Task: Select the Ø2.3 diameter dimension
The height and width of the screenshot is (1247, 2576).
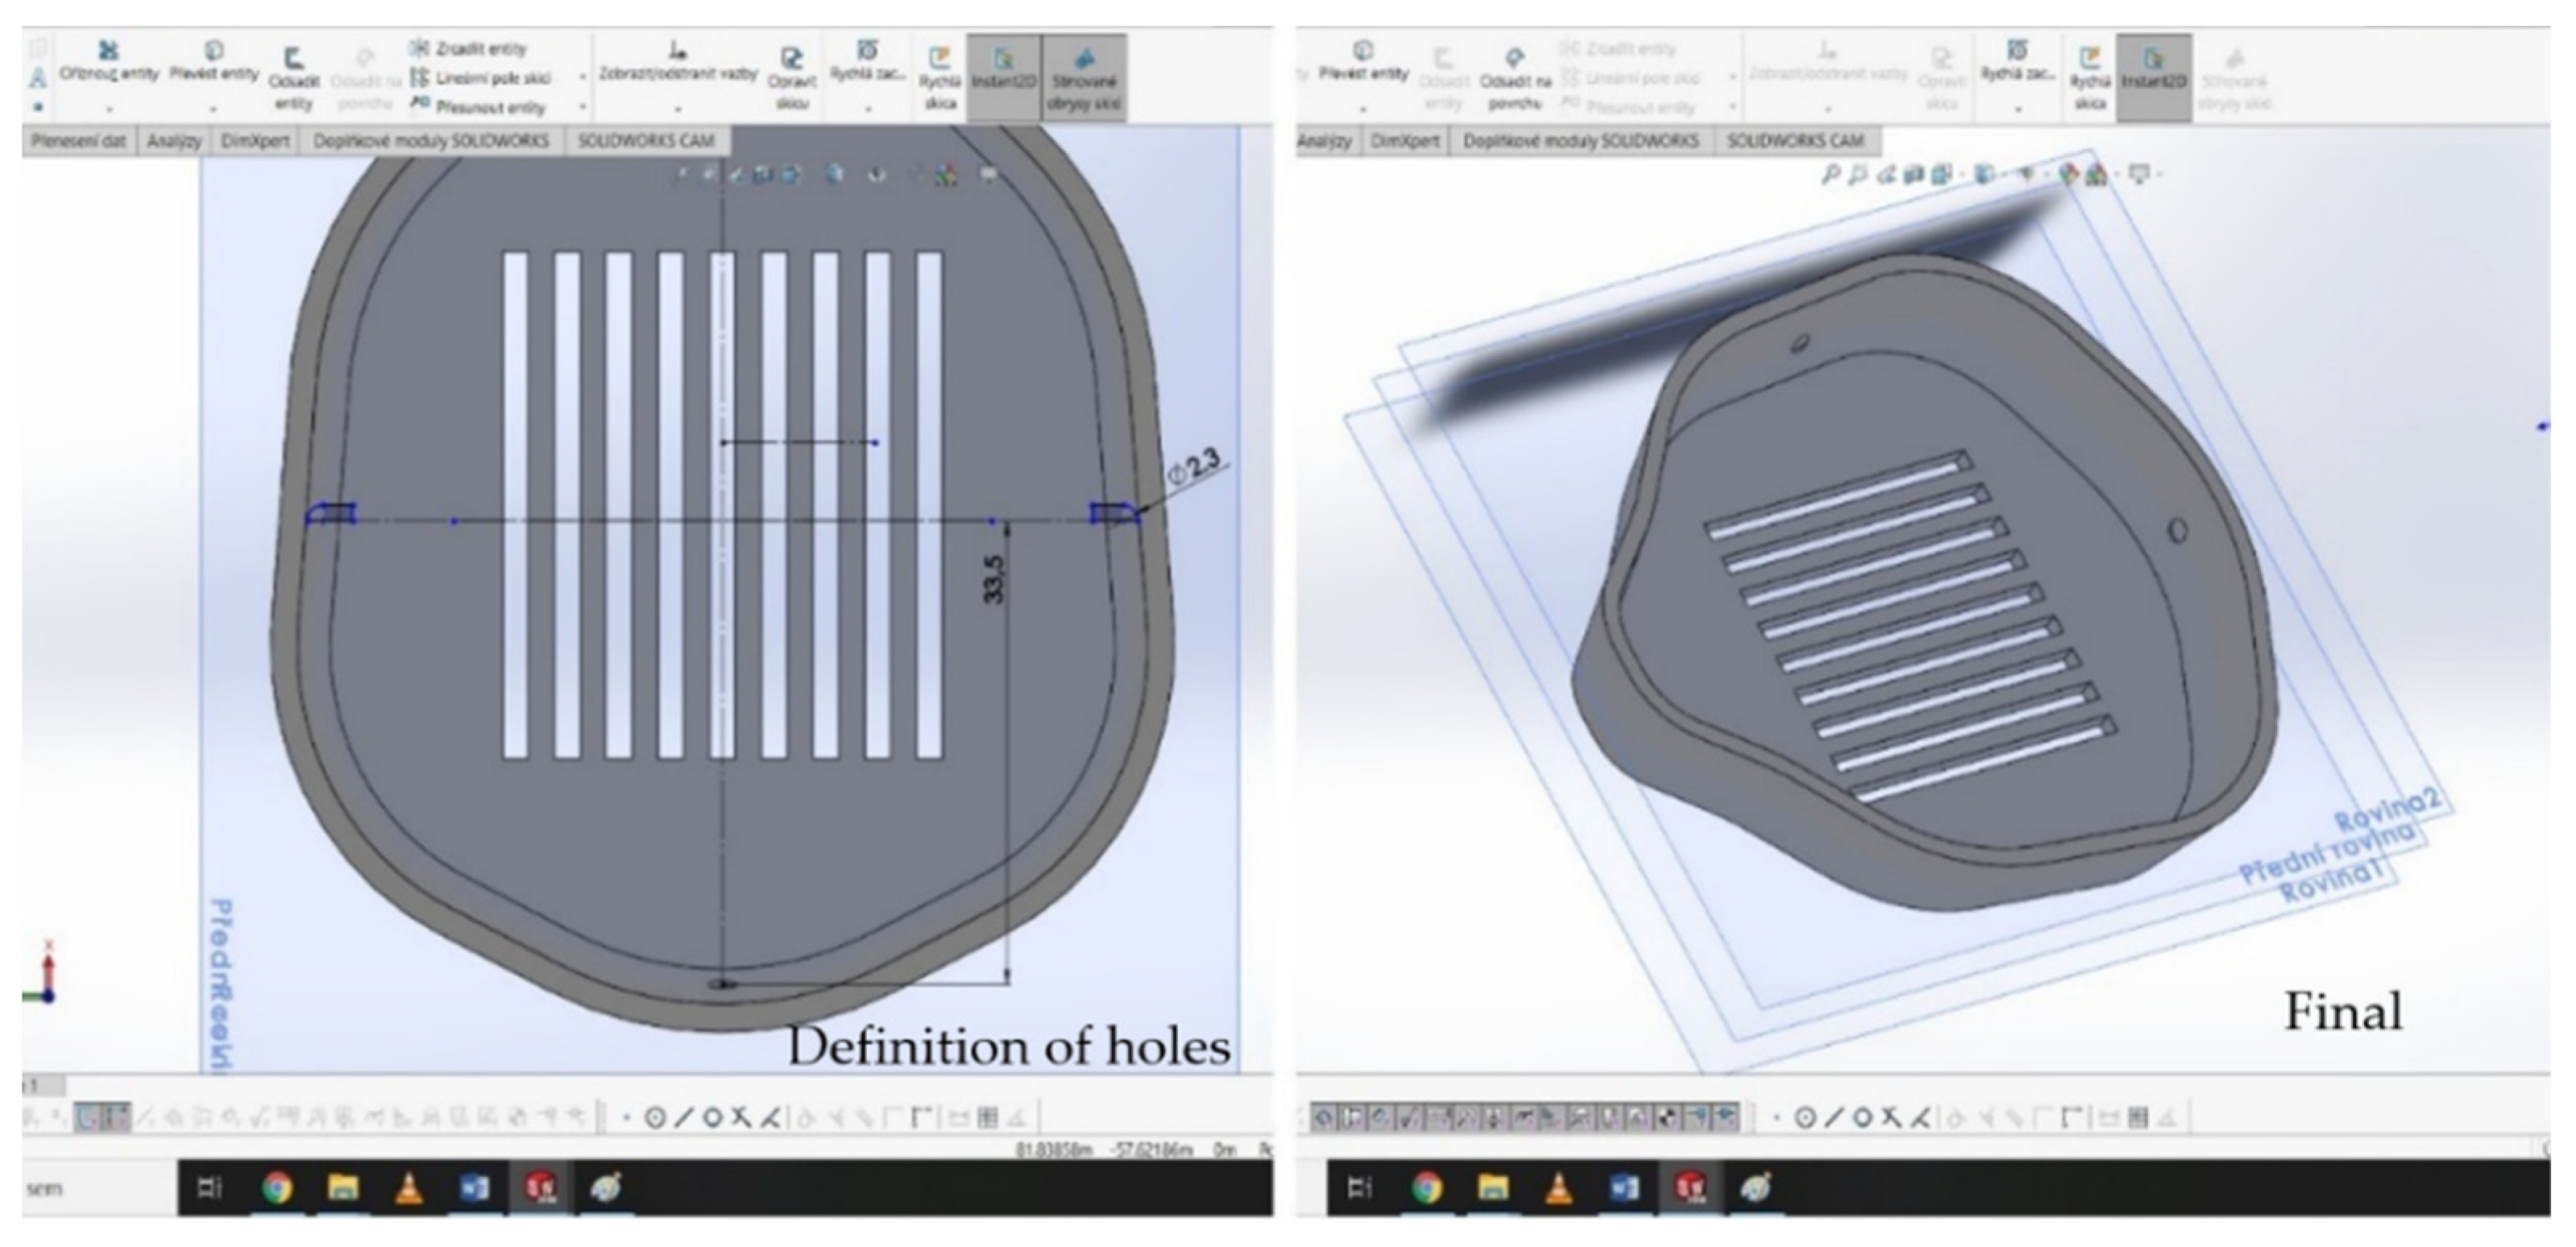Action: pyautogui.click(x=1195, y=467)
